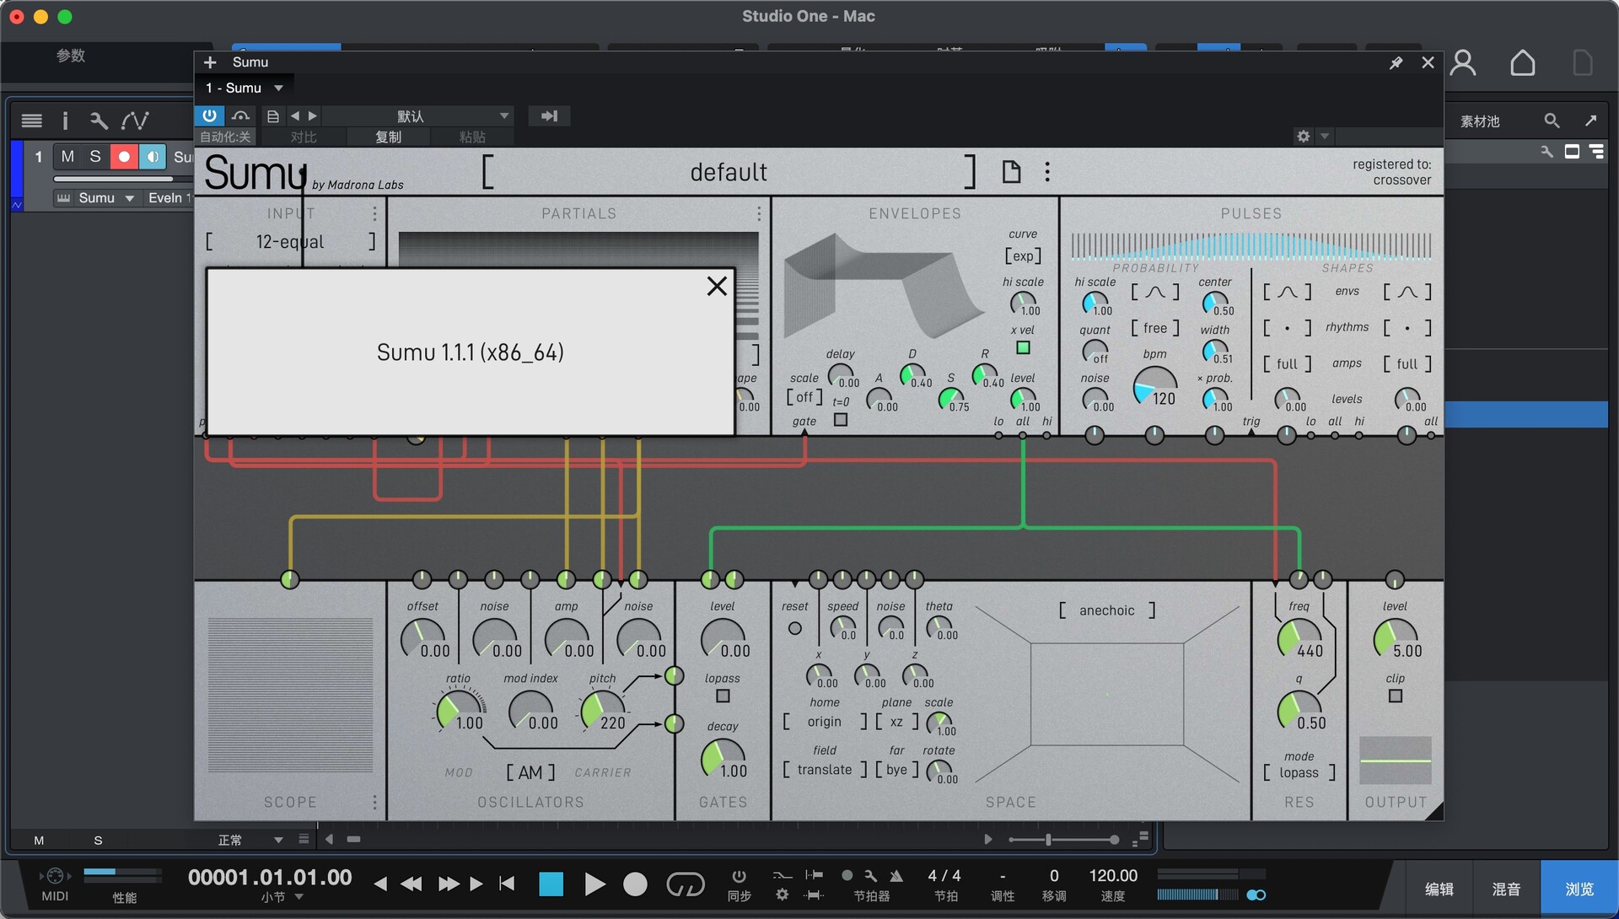
Task: Click the 对比 compare button
Action: [304, 137]
